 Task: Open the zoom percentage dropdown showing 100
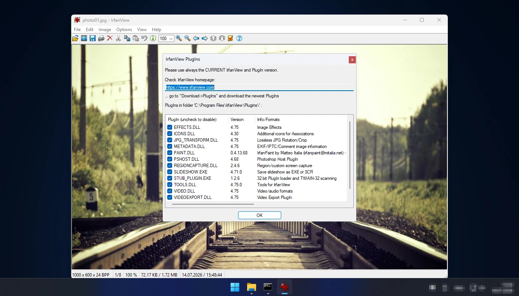[x=166, y=38]
